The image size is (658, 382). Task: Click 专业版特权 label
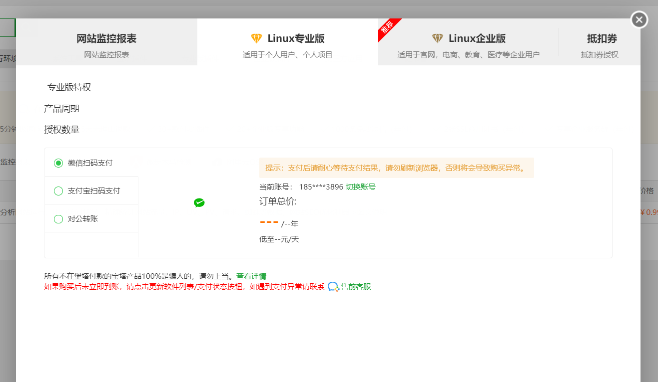(x=69, y=87)
